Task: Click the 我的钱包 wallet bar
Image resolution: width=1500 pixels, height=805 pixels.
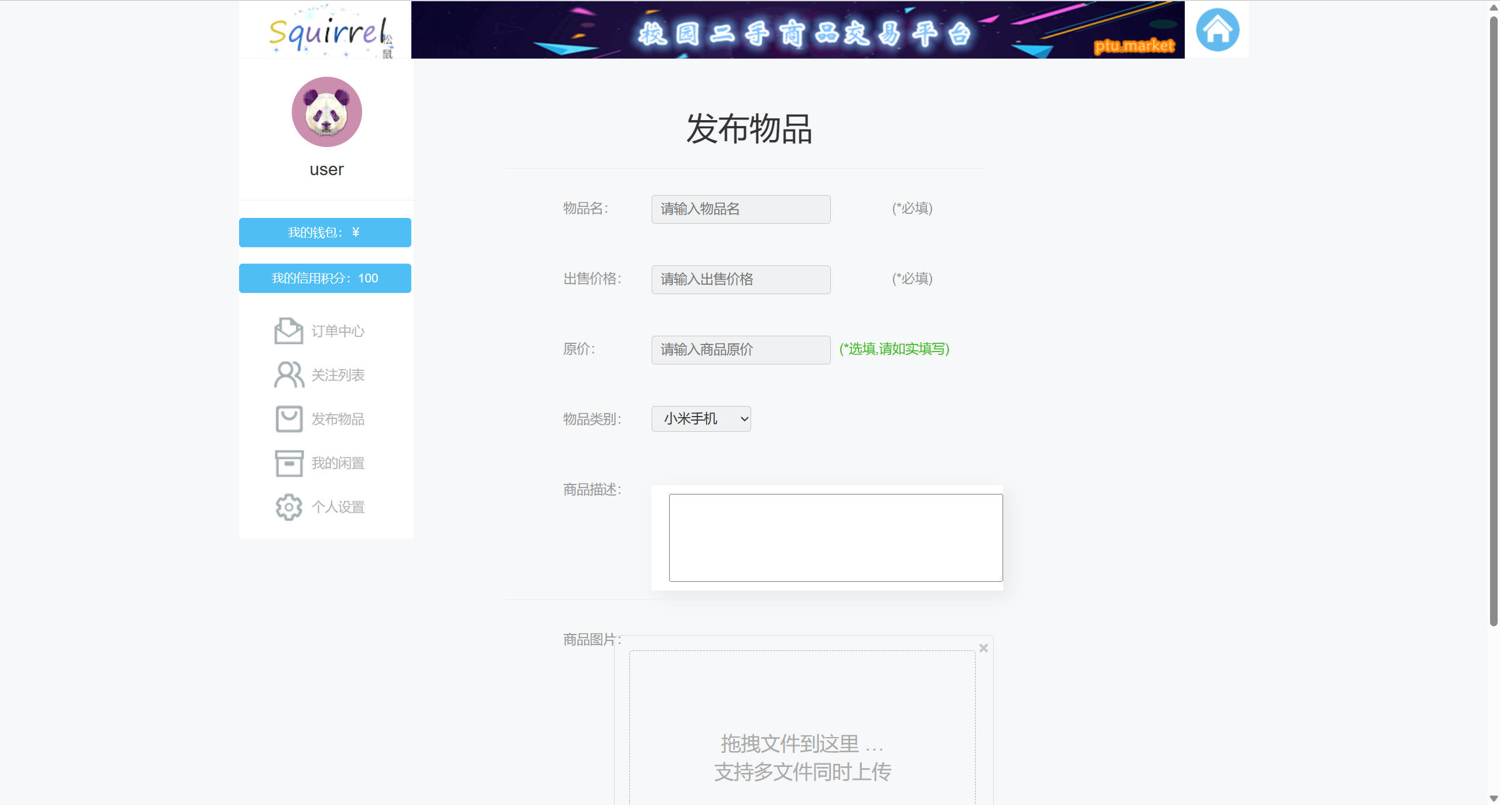Action: [325, 232]
